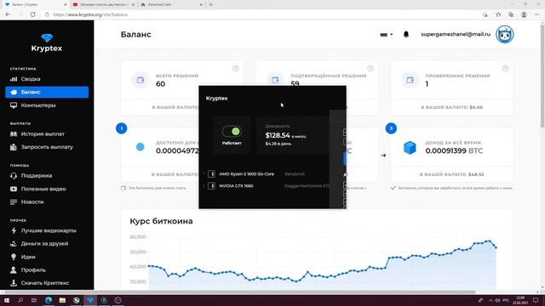This screenshot has height=306, width=545.
Task: Open File Explorer from taskbar
Action: [62, 300]
